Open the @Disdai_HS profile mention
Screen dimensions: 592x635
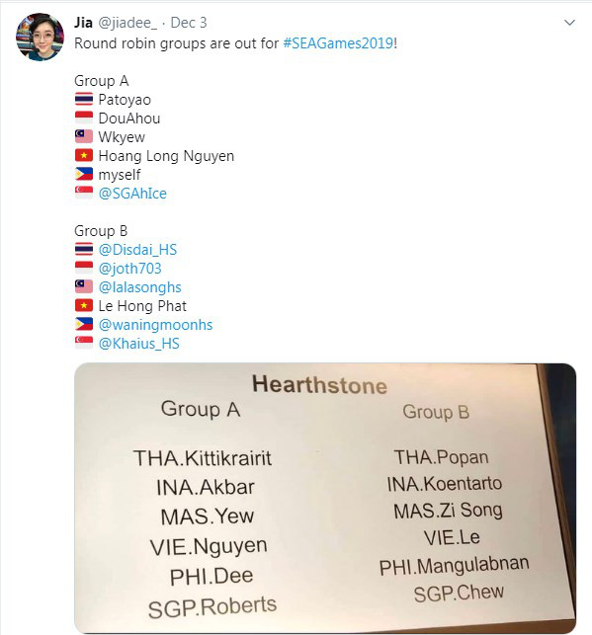(137, 250)
